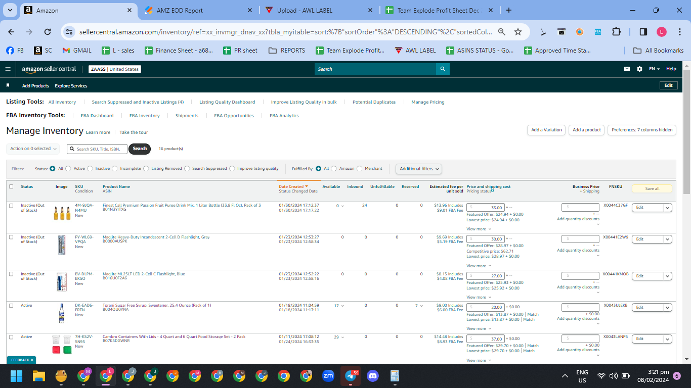Select the Incomplete status filter radio

115,169
